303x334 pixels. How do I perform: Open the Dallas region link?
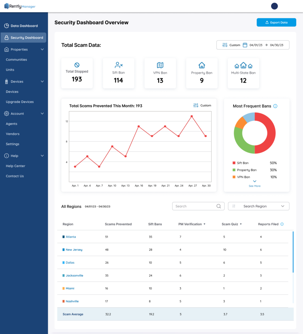point(70,263)
